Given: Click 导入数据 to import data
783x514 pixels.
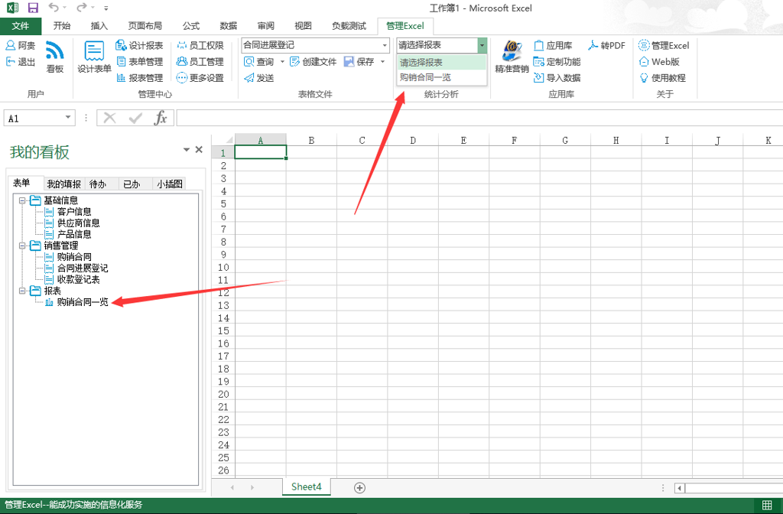Looking at the screenshot, I should coord(557,77).
